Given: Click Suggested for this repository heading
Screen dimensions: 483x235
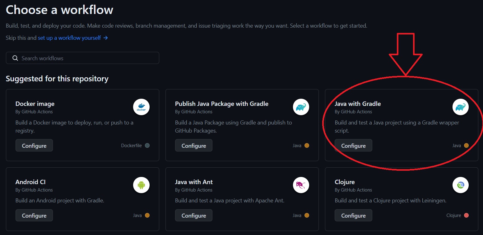Looking at the screenshot, I should point(57,79).
